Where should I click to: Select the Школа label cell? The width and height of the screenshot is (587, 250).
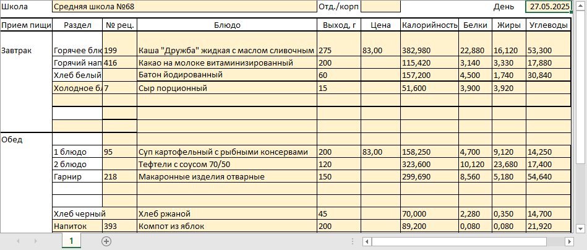click(26, 6)
